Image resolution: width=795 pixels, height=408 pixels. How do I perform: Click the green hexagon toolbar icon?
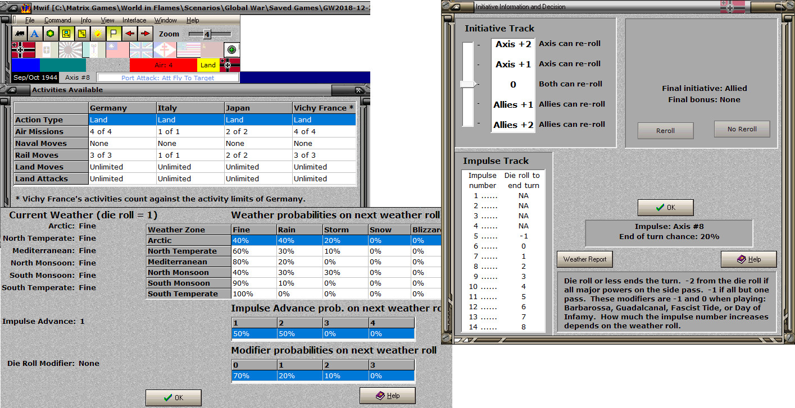[x=49, y=34]
